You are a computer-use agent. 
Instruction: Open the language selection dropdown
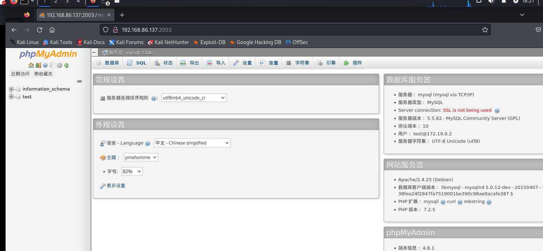(x=192, y=143)
